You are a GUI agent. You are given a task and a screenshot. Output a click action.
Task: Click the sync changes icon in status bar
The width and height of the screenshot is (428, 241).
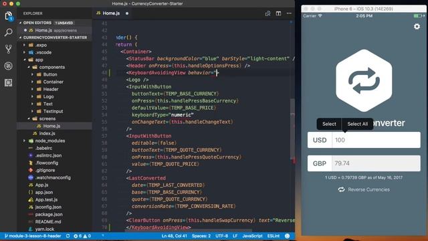[x=68, y=236]
